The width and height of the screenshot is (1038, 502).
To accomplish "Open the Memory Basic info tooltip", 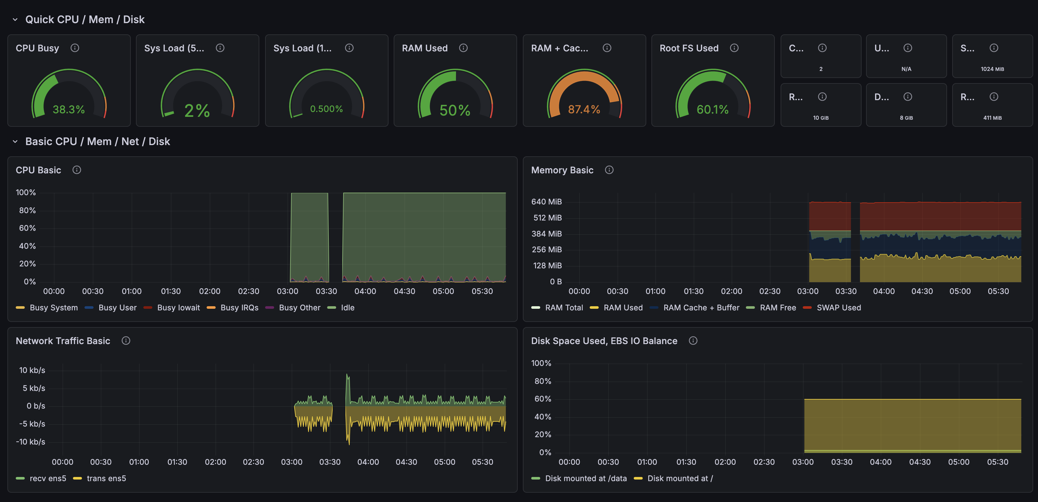I will (x=609, y=170).
